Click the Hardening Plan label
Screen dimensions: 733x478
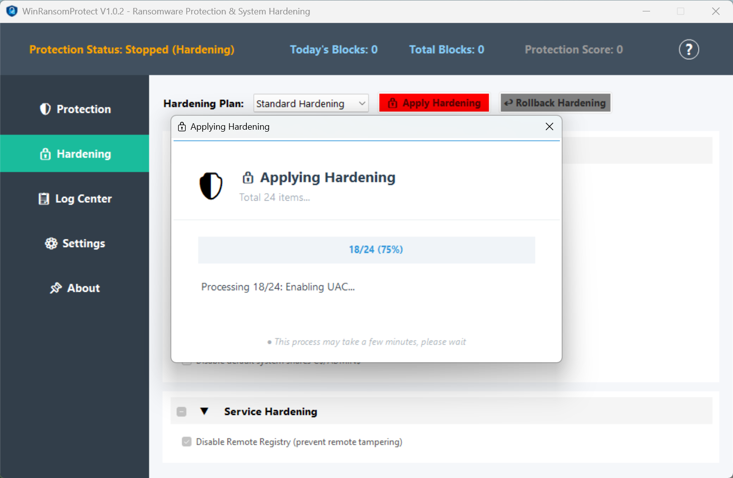click(x=204, y=103)
